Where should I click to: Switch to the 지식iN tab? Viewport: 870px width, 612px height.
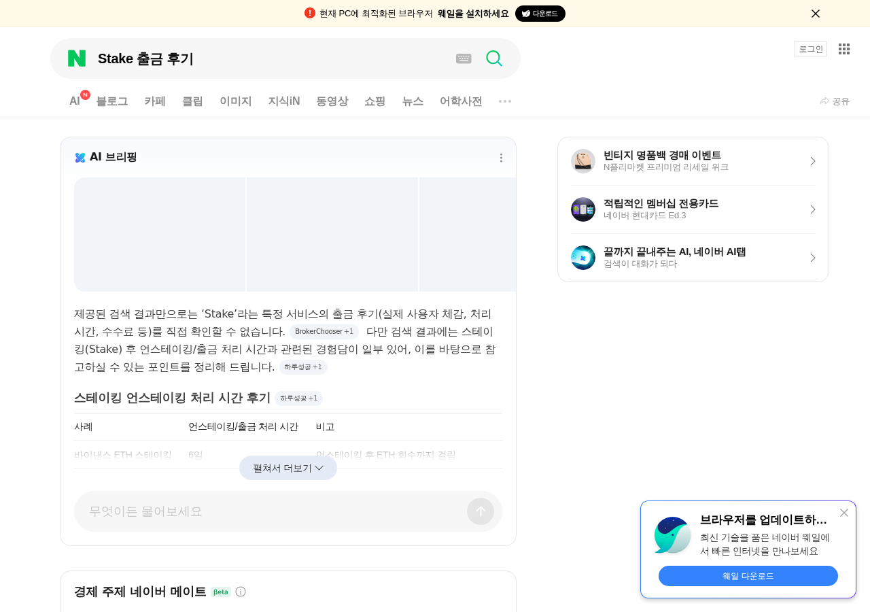[284, 101]
